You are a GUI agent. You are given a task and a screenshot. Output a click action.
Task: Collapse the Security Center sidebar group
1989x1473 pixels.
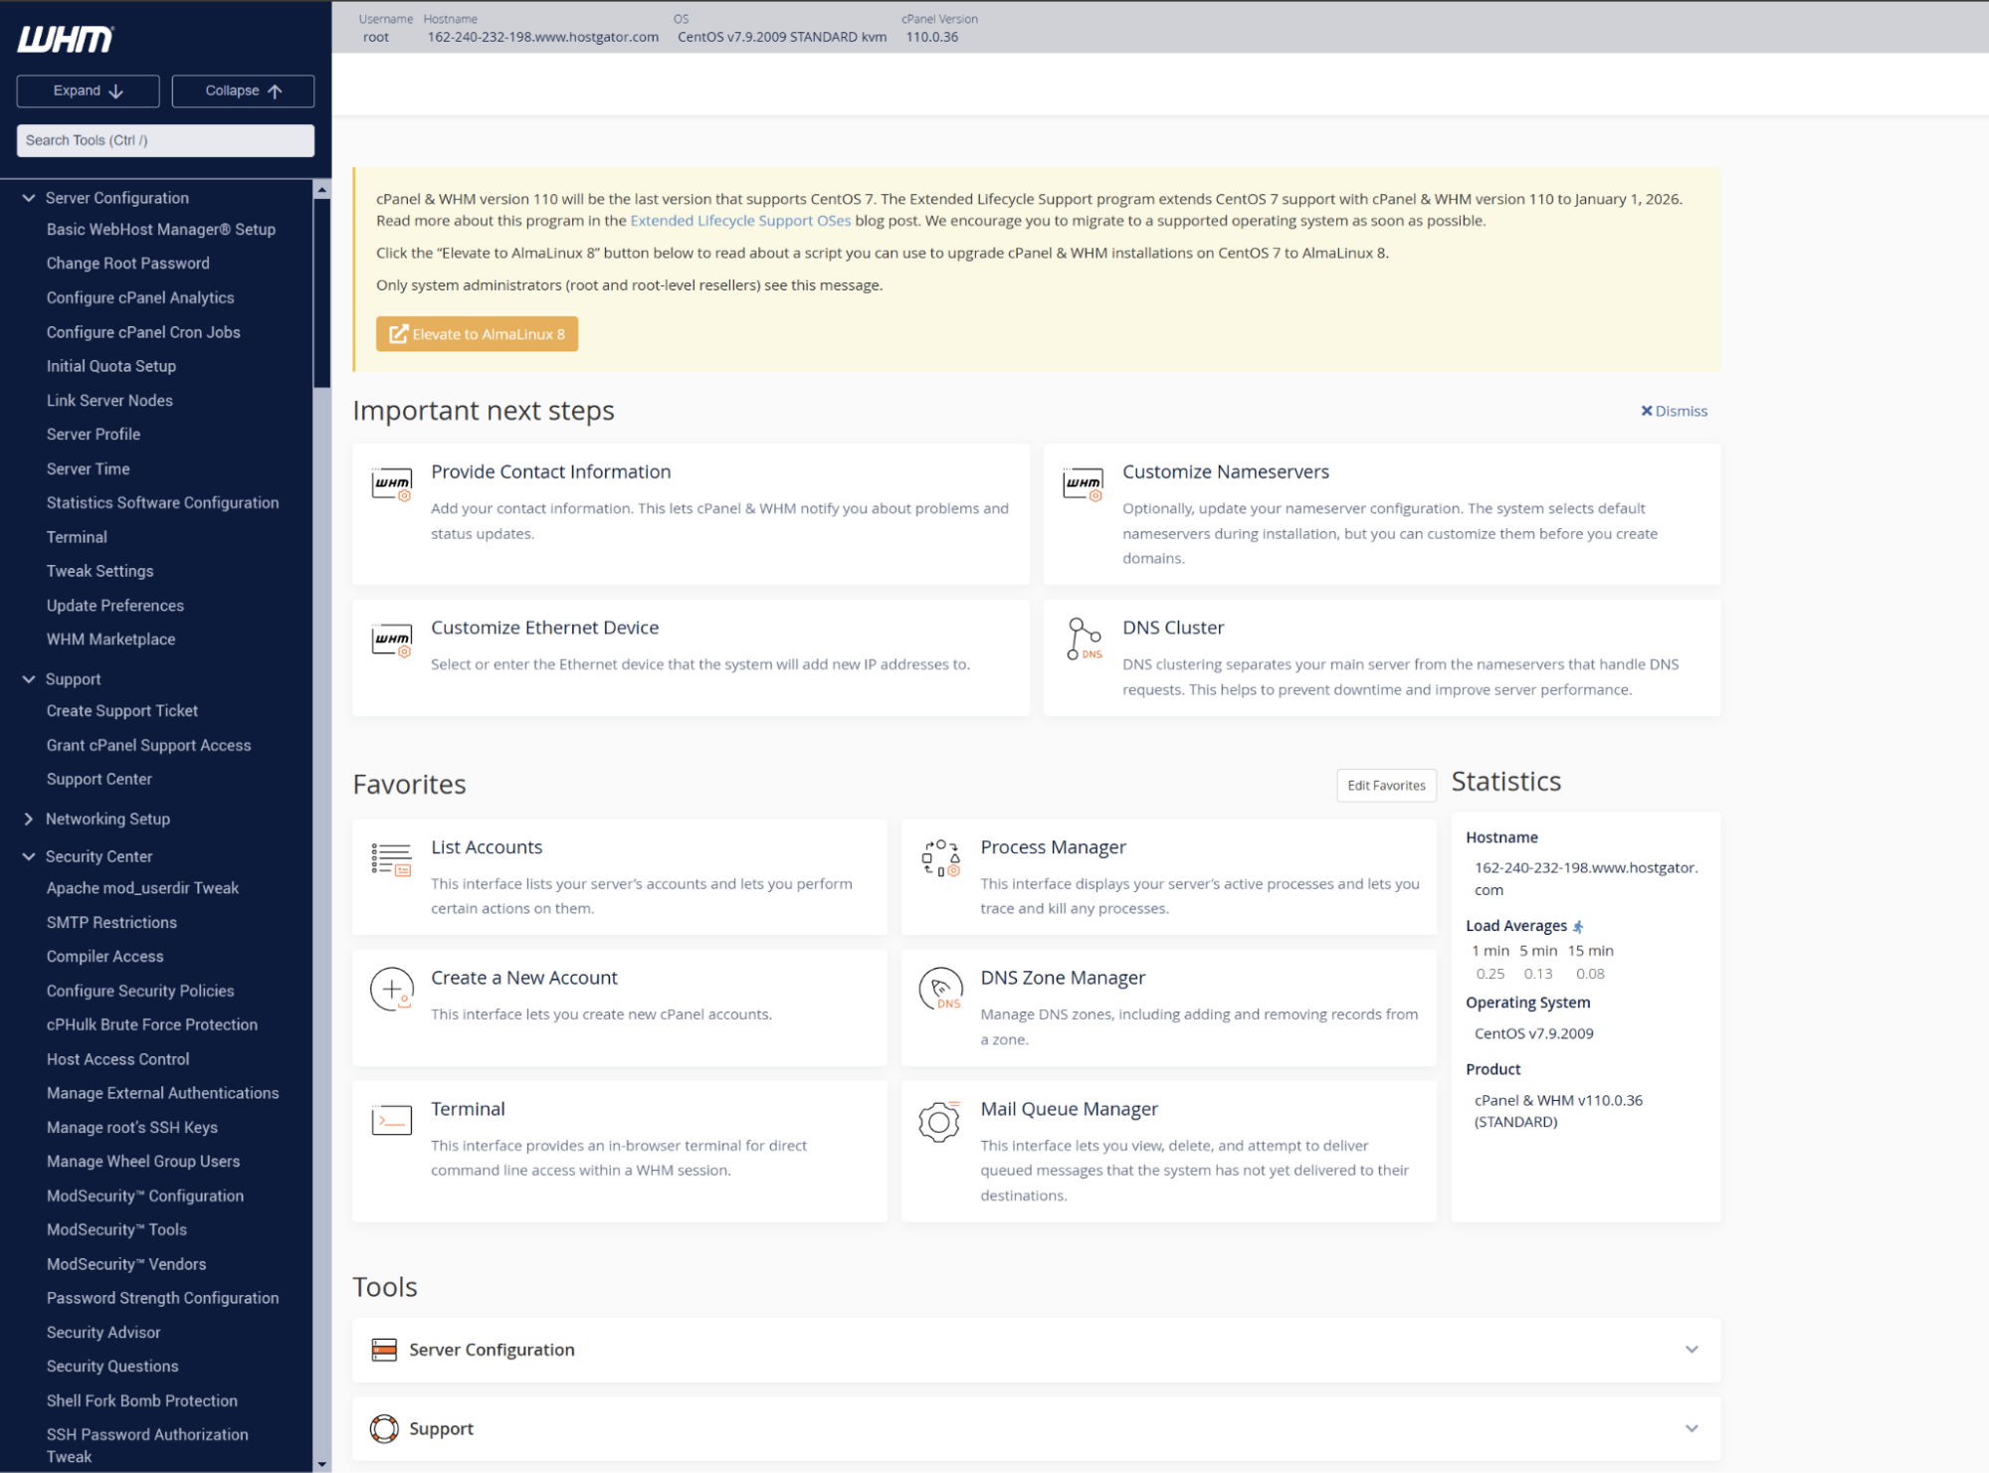tap(29, 856)
